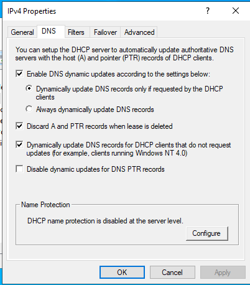Click the IPv4 Properties title bar
This screenshot has width=250, height=285.
(104, 11)
